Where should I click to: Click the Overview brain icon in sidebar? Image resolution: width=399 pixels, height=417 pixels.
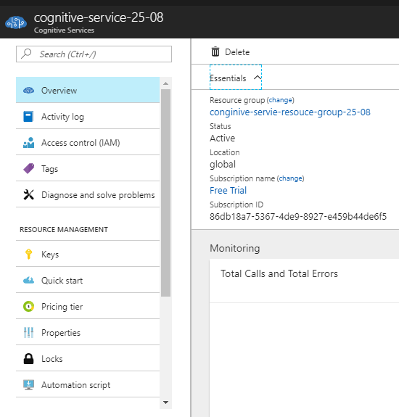pyautogui.click(x=28, y=91)
